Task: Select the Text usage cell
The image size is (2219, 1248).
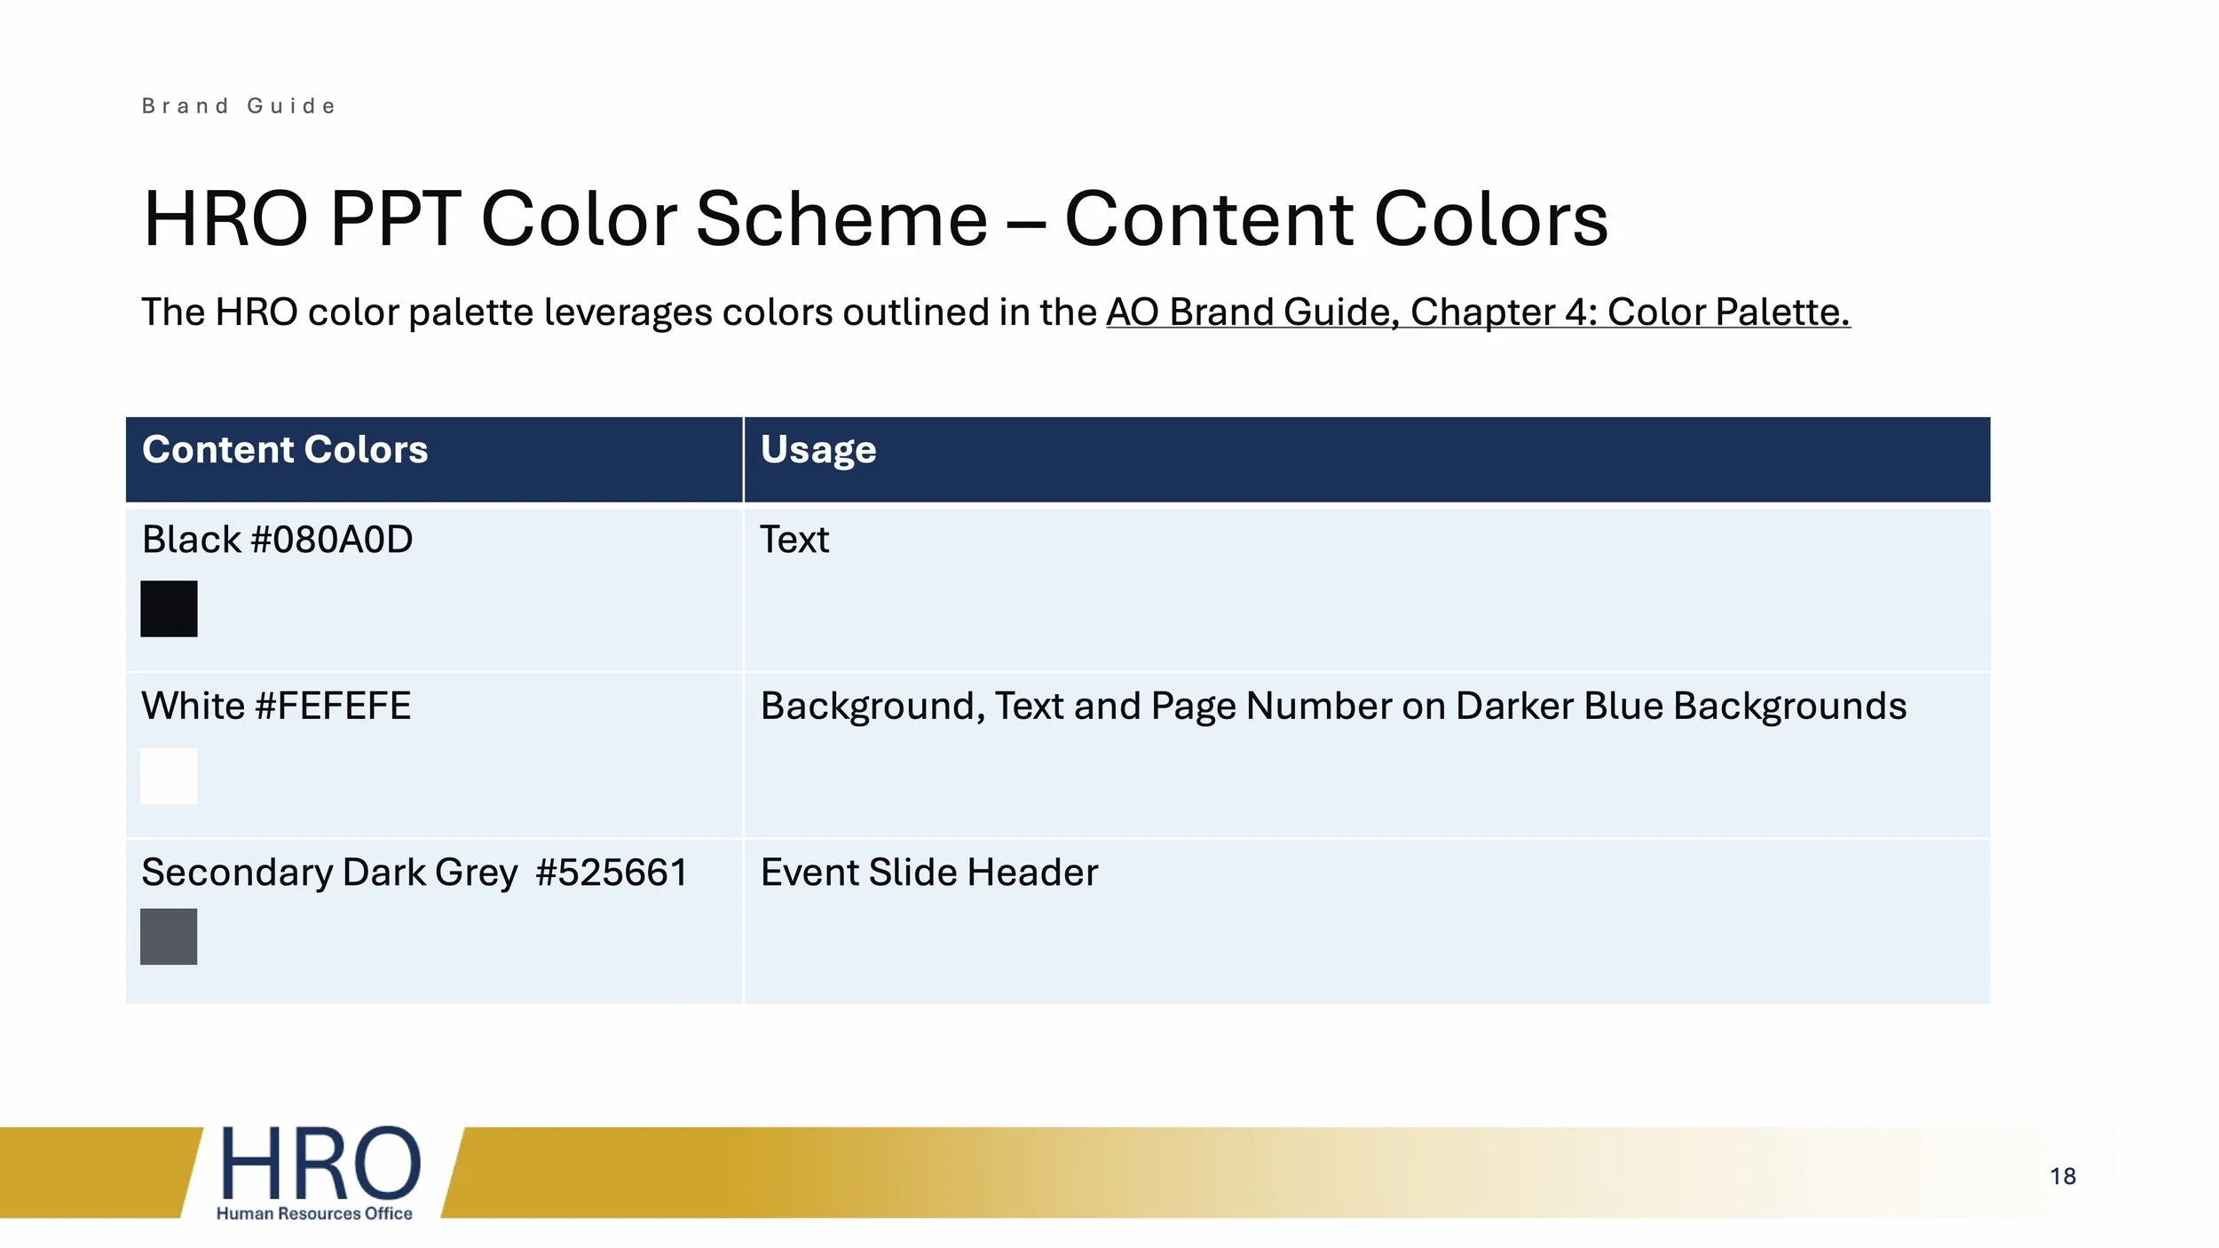Action: point(1367,588)
